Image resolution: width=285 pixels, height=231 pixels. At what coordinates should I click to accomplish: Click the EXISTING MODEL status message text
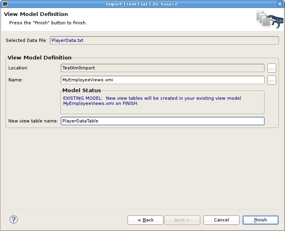[152, 101]
